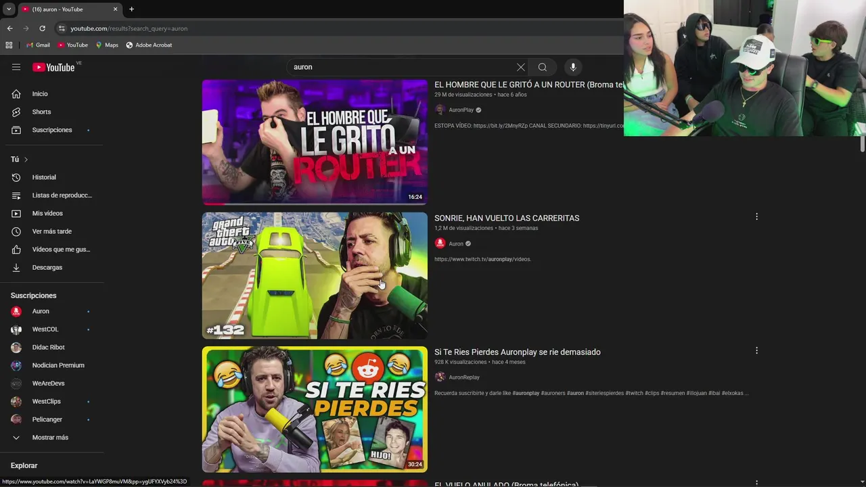
Task: Open title SONRIE, HAN VUELTO LAS CARRERITAS
Action: pos(507,218)
